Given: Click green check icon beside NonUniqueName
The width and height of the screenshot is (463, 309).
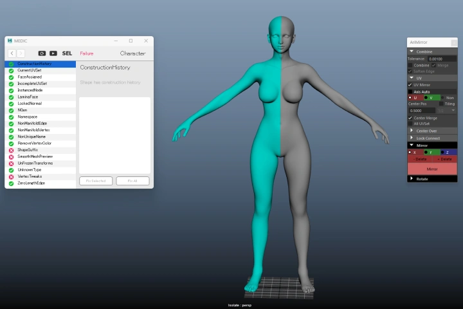Looking at the screenshot, I should click(x=11, y=137).
